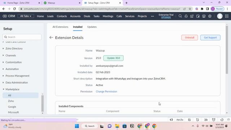Click the create new record plus icon

[192, 16]
